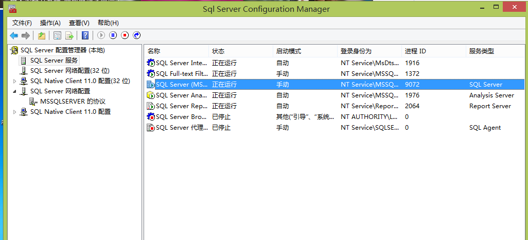This screenshot has height=240, width=528.
Task: Click process ID 1916 cell
Action: point(412,63)
